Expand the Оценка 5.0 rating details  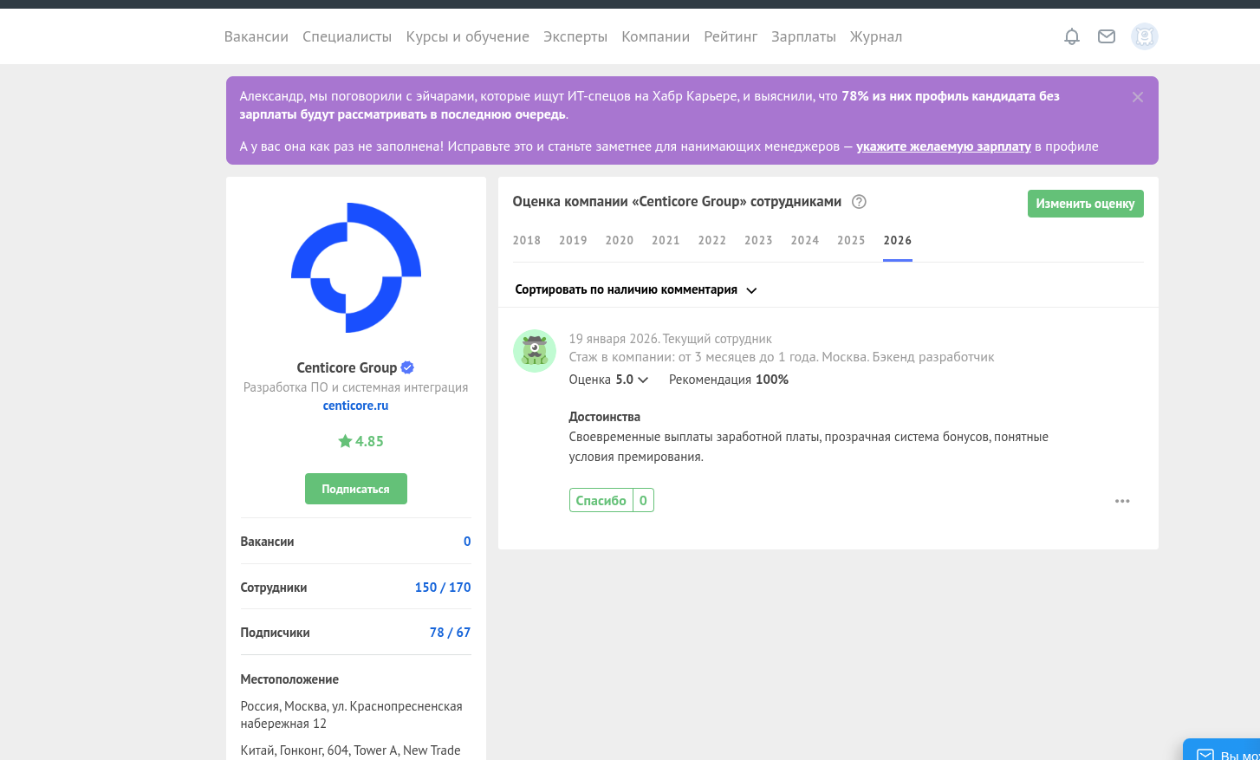tap(608, 380)
